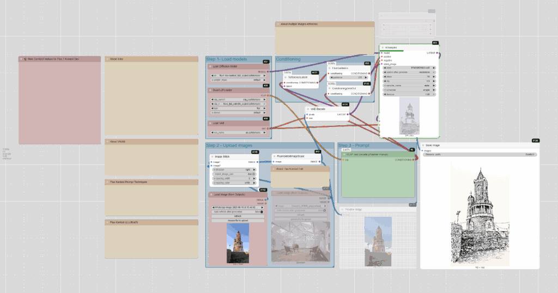Open the type dropdown set to flux
The image size is (558, 293).
(238, 108)
